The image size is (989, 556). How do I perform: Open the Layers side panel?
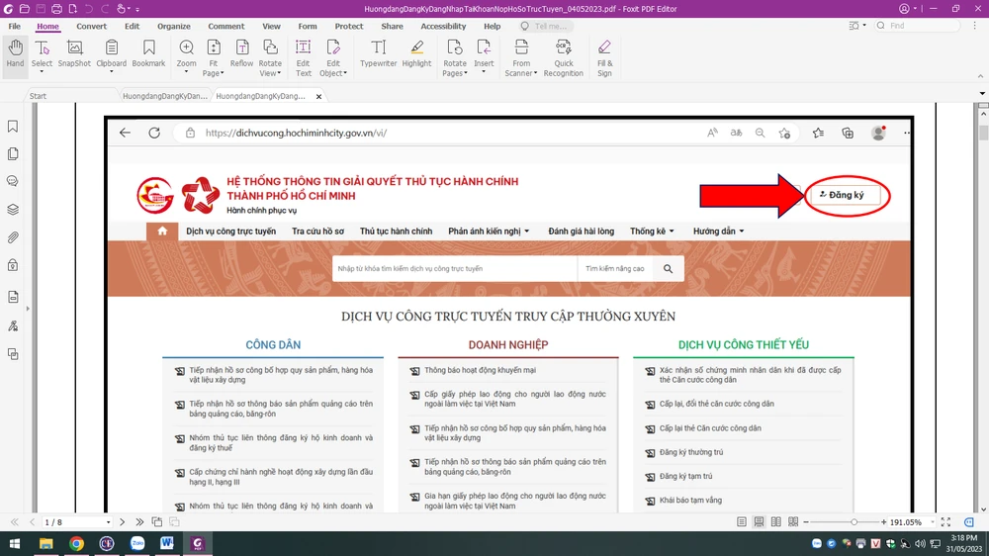tap(13, 210)
